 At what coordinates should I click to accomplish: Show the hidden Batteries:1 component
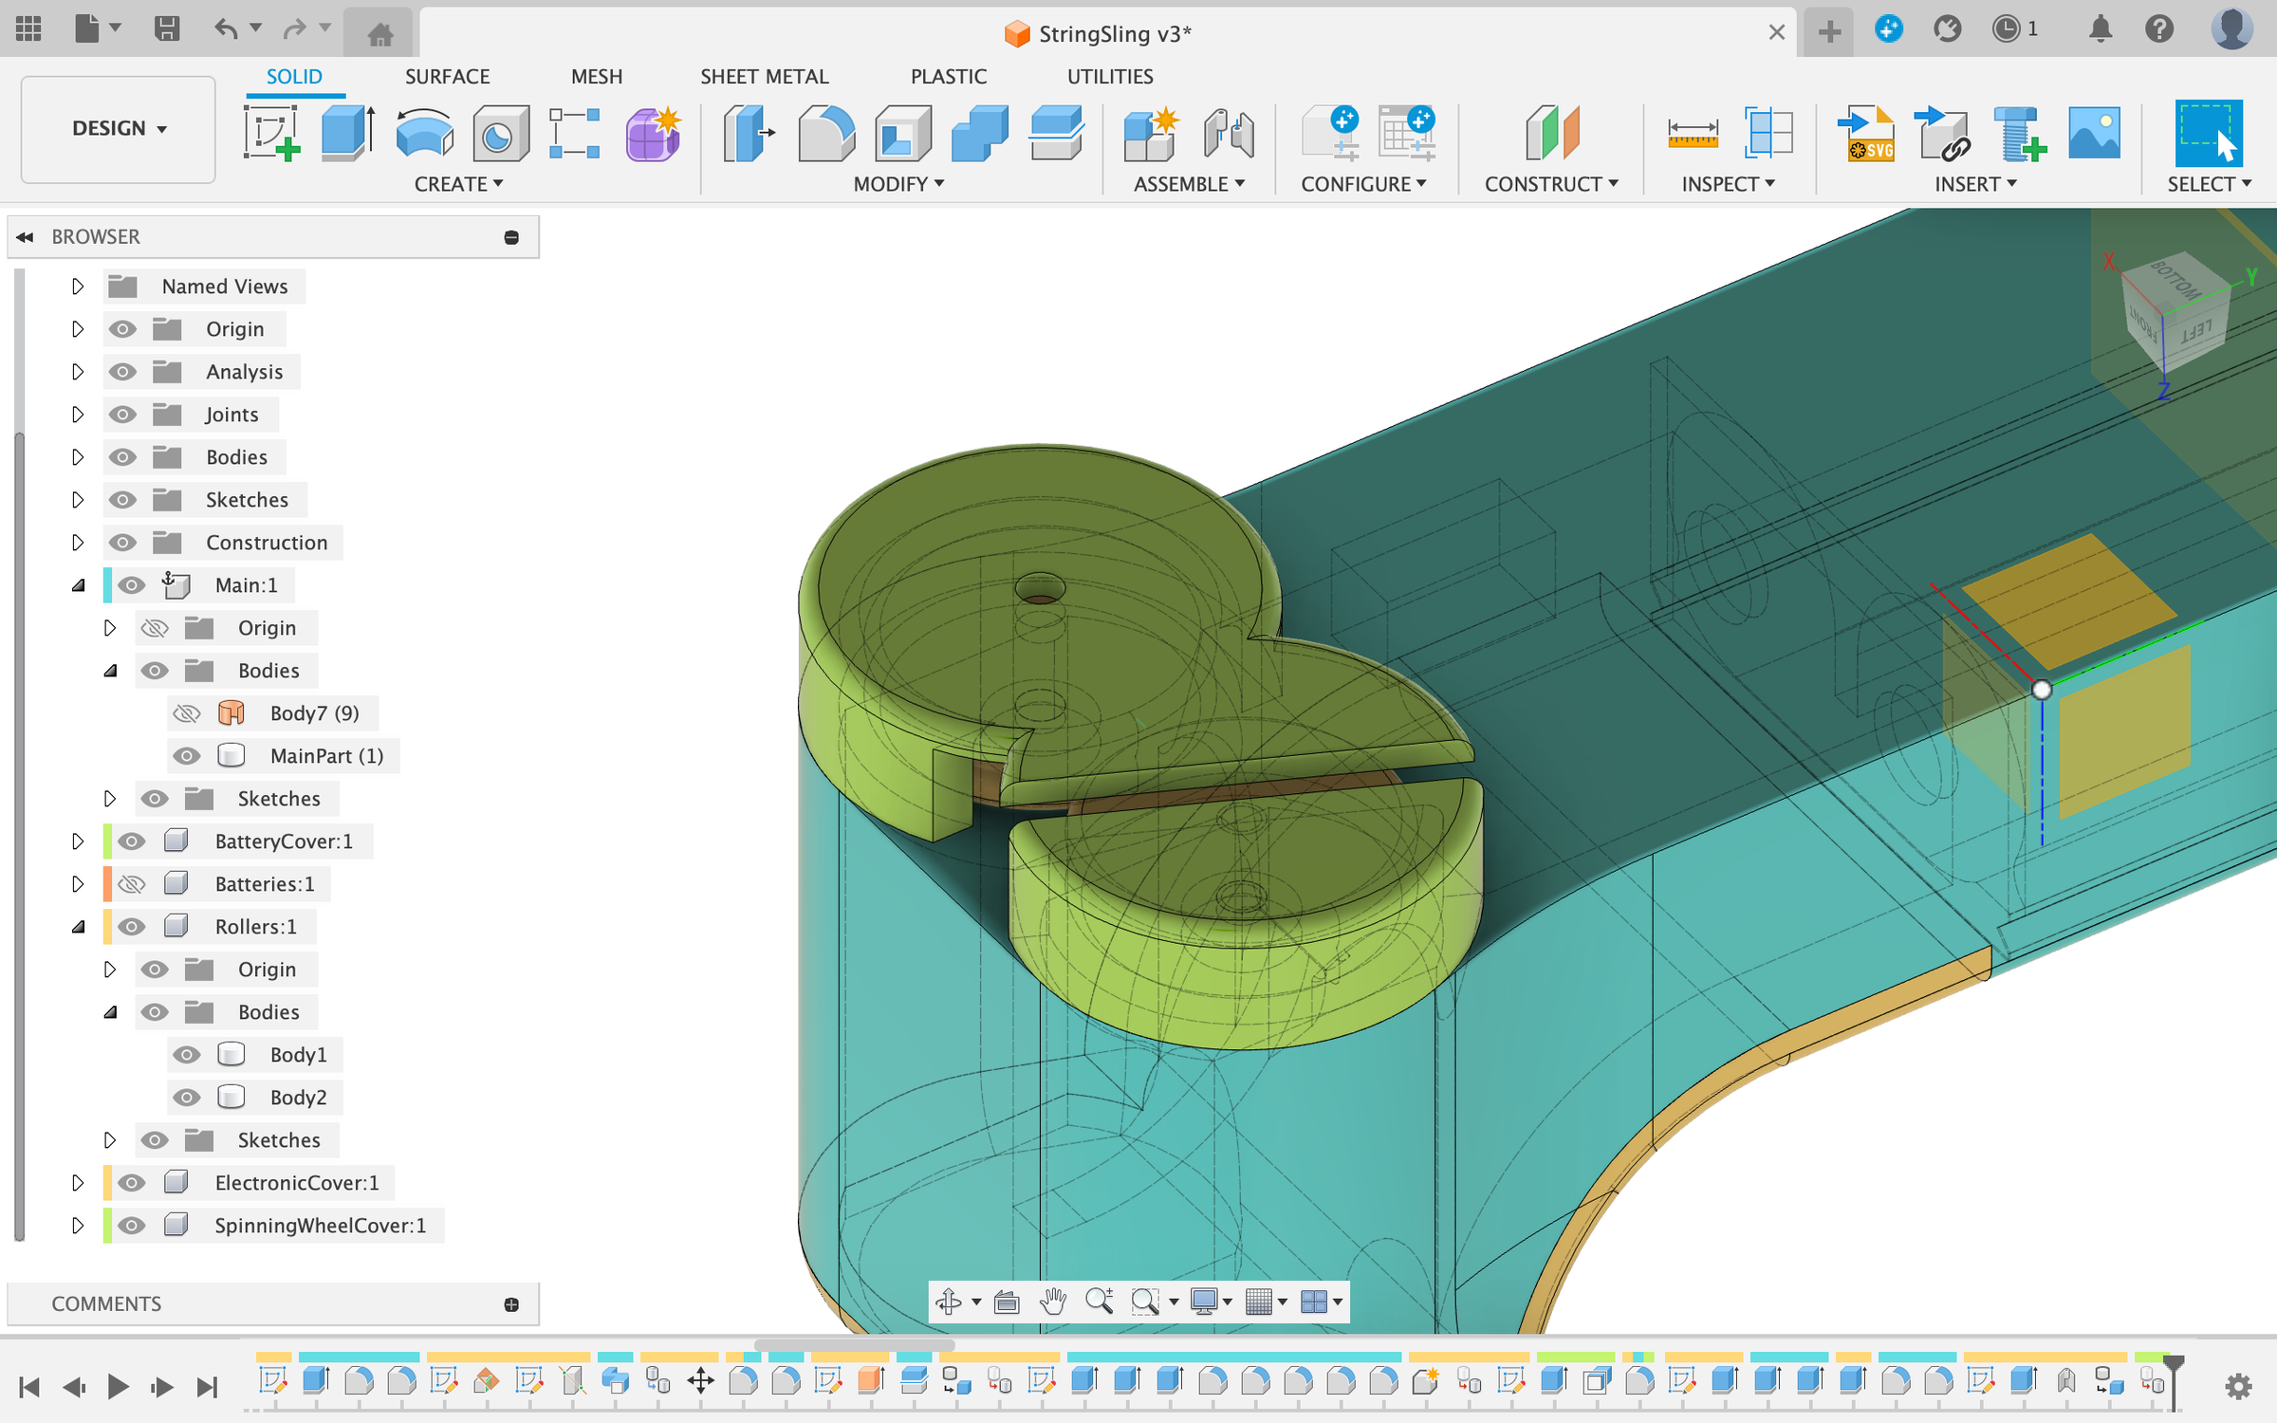click(132, 884)
